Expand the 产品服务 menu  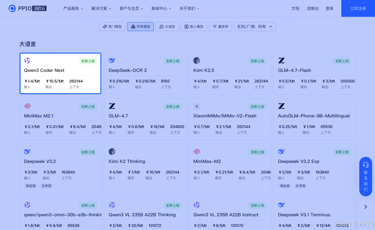[x=73, y=8]
